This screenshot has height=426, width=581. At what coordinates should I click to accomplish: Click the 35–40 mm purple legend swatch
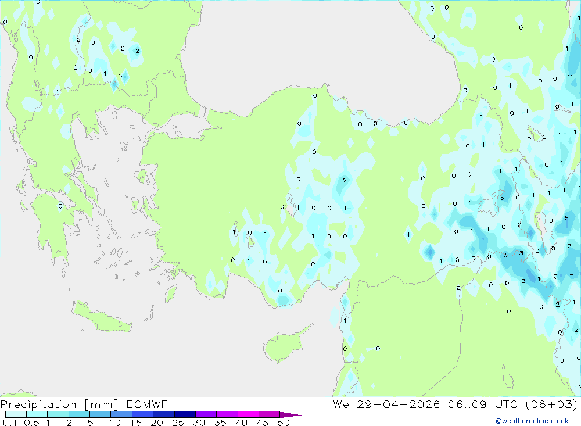point(227,414)
